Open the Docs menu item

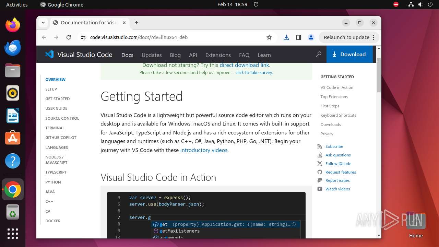click(127, 55)
